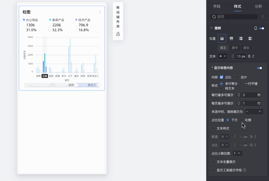Image resolution: width=269 pixels, height=181 pixels.
Task: Toggle bold for legend 文本
Action: (249, 56)
